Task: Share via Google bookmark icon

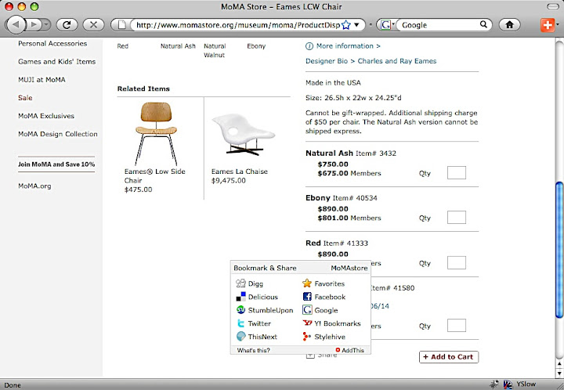Action: pos(307,310)
